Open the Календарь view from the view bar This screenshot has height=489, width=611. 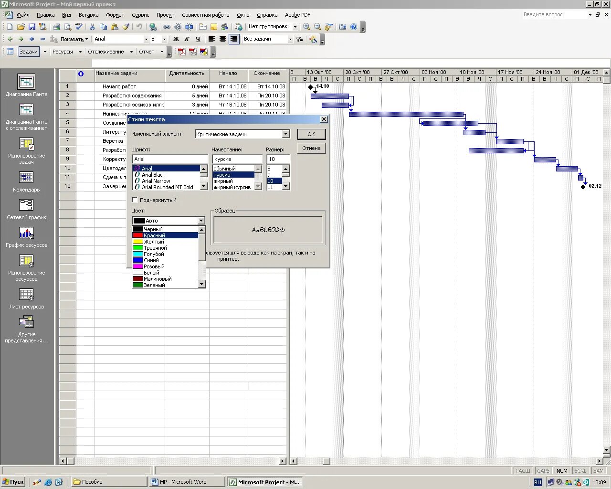[27, 181]
